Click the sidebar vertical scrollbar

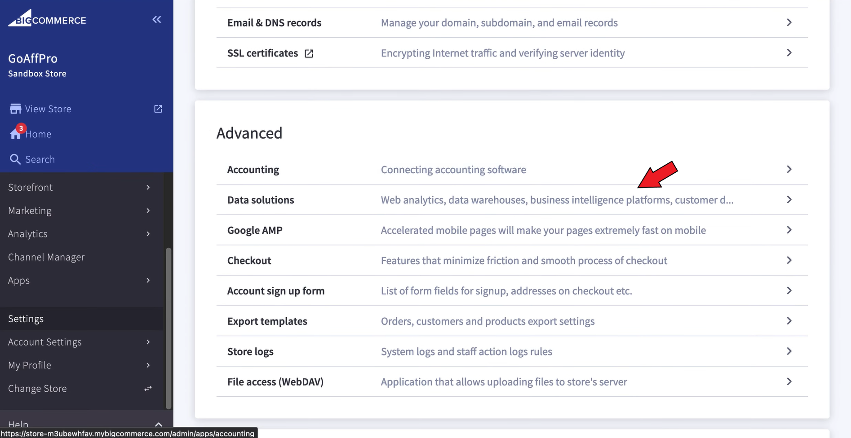pyautogui.click(x=168, y=328)
